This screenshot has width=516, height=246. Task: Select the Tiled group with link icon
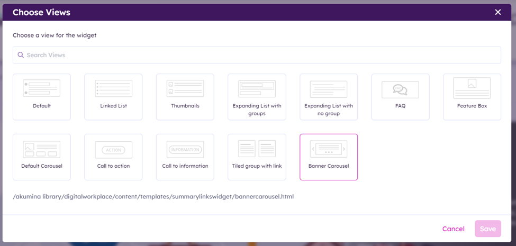257,149
